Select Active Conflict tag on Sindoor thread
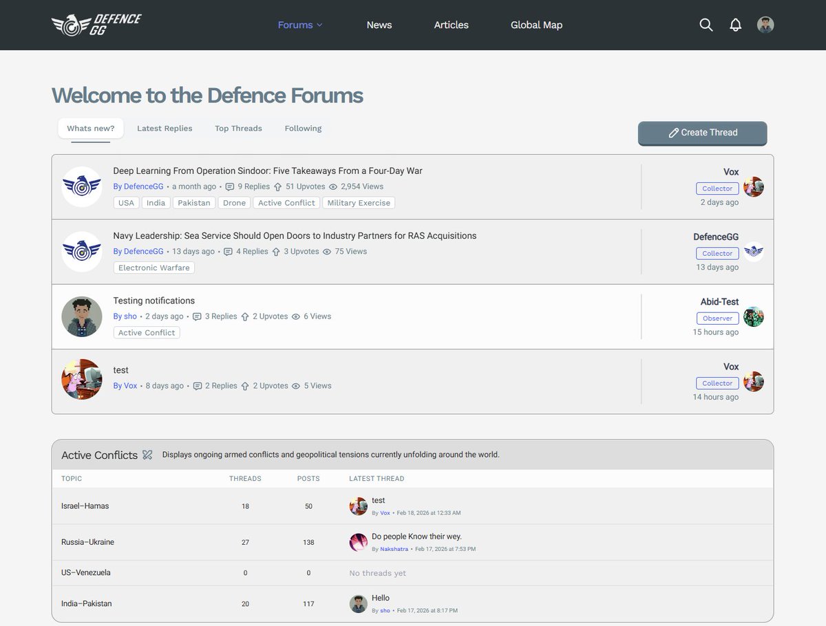The width and height of the screenshot is (826, 626). click(286, 203)
